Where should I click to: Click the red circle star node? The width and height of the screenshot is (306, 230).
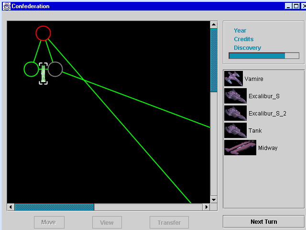[43, 33]
